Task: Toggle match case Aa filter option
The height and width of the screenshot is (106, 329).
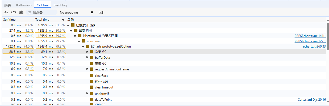Action: coord(6,12)
